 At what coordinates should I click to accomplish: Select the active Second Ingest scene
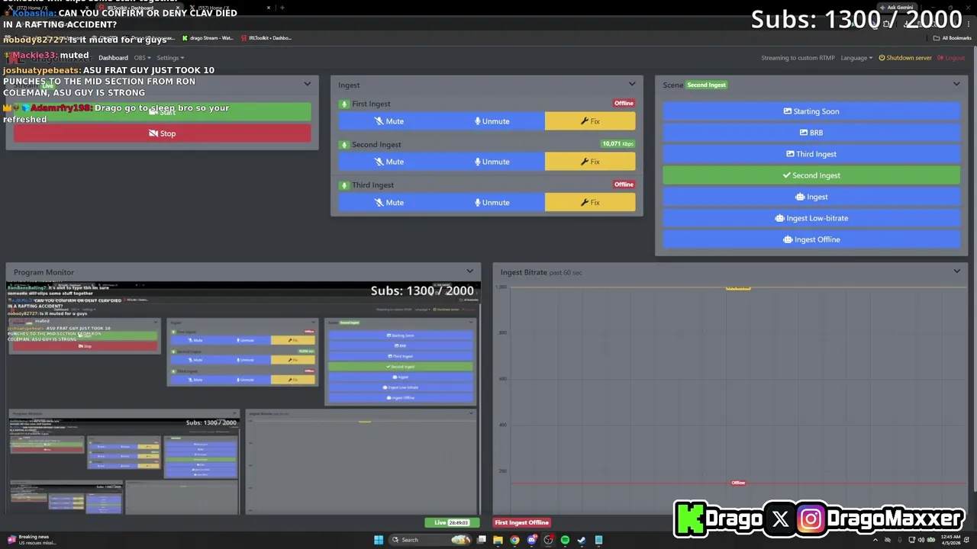pyautogui.click(x=811, y=175)
